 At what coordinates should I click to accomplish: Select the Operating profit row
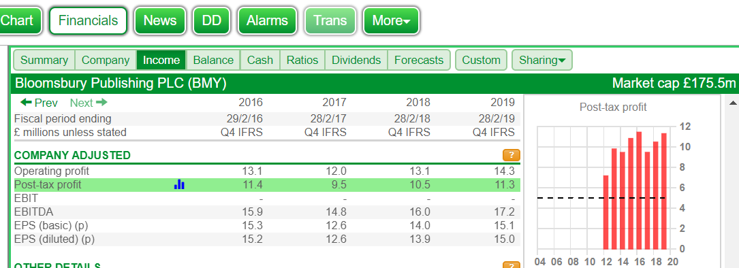[x=267, y=171]
